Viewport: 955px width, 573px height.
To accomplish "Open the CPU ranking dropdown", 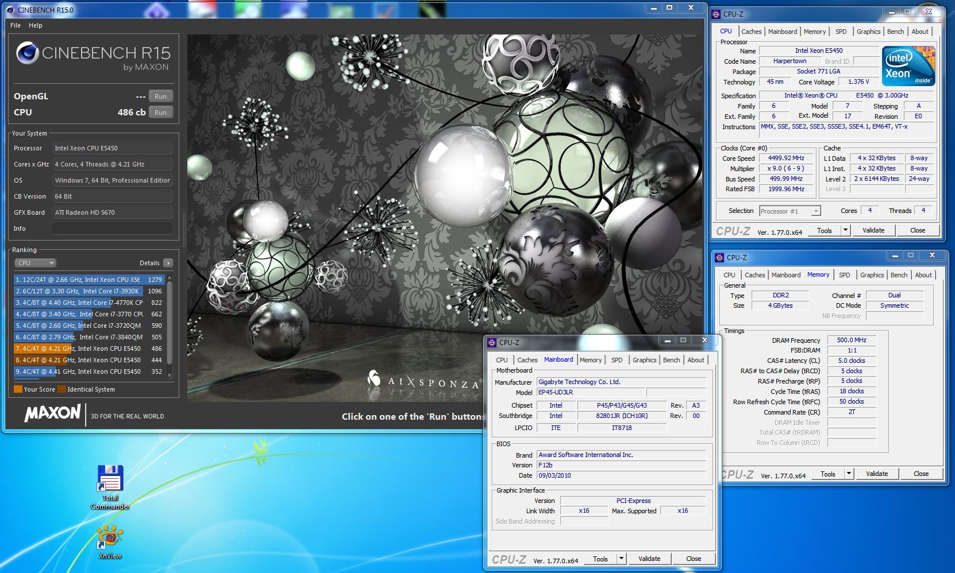I will (x=35, y=263).
